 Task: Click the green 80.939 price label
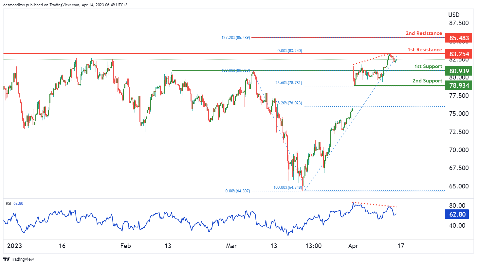pos(459,71)
